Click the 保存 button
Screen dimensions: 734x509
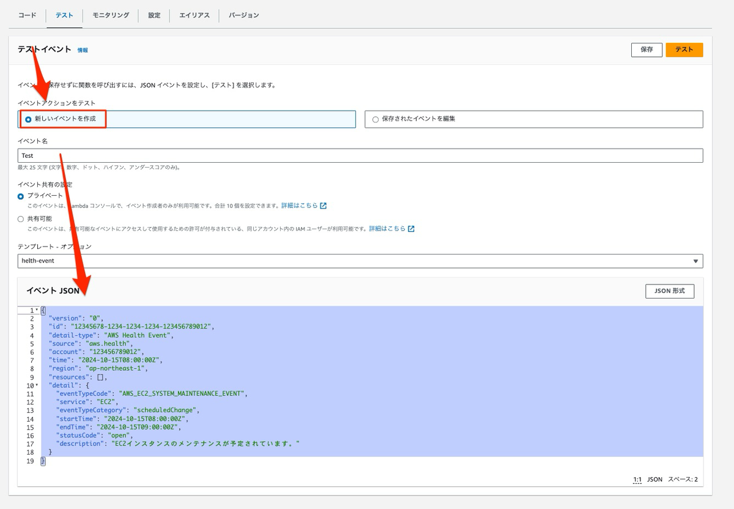coord(647,50)
